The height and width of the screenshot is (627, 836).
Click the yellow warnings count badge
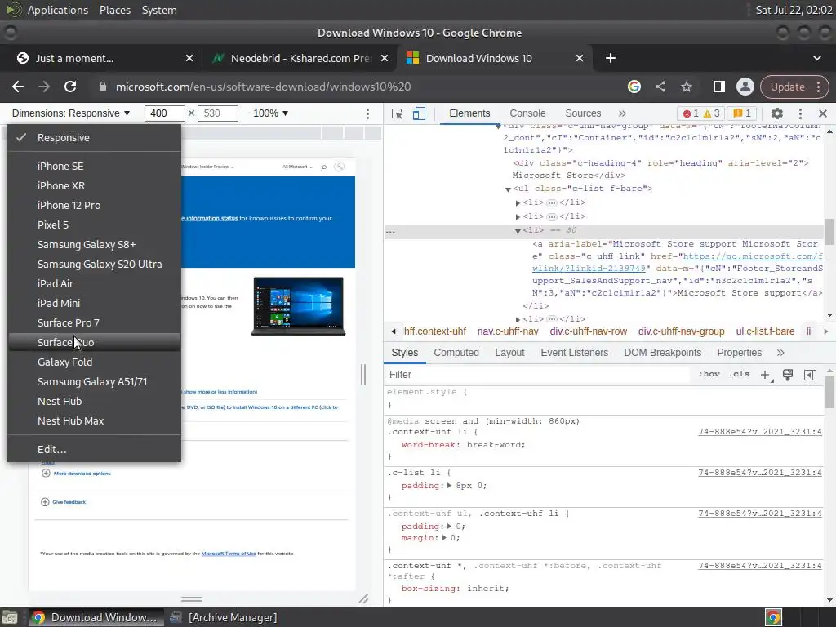[x=711, y=113]
